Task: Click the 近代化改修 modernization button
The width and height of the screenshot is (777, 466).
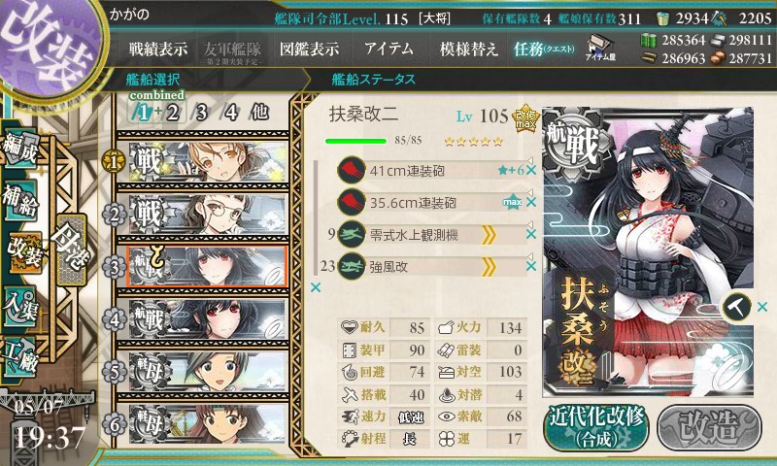Action: coord(596,427)
